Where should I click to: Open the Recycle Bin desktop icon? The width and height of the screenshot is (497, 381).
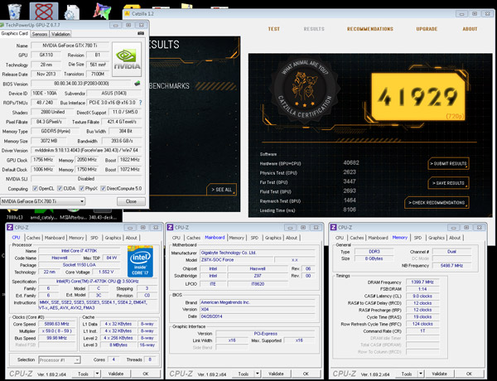[x=15, y=12]
